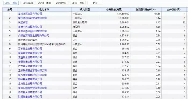Select the 961.99 share quantity cell
188x99 pixels.
[x=125, y=49]
